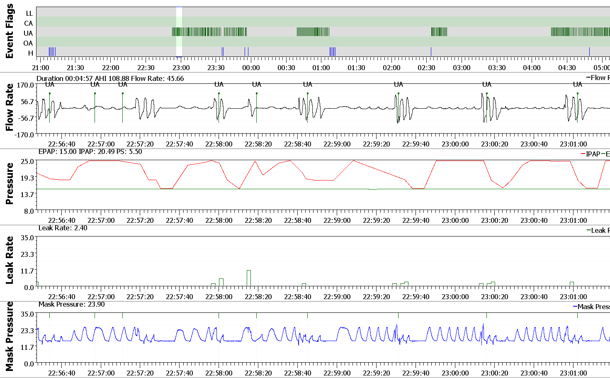Click the H flag cluster near 21:10 in overview
The height and width of the screenshot is (378, 610).
tap(52, 51)
